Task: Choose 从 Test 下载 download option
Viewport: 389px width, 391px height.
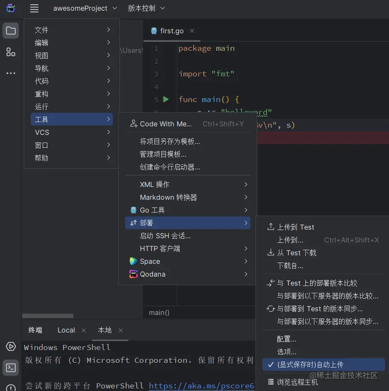Action: tap(323, 253)
